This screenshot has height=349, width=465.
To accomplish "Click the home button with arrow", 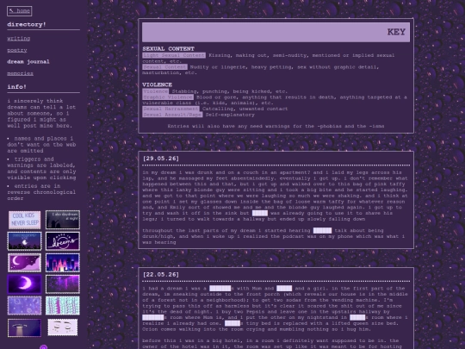I will click(x=19, y=11).
